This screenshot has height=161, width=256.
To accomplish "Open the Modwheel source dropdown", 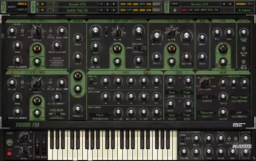I will (x=207, y=112).
